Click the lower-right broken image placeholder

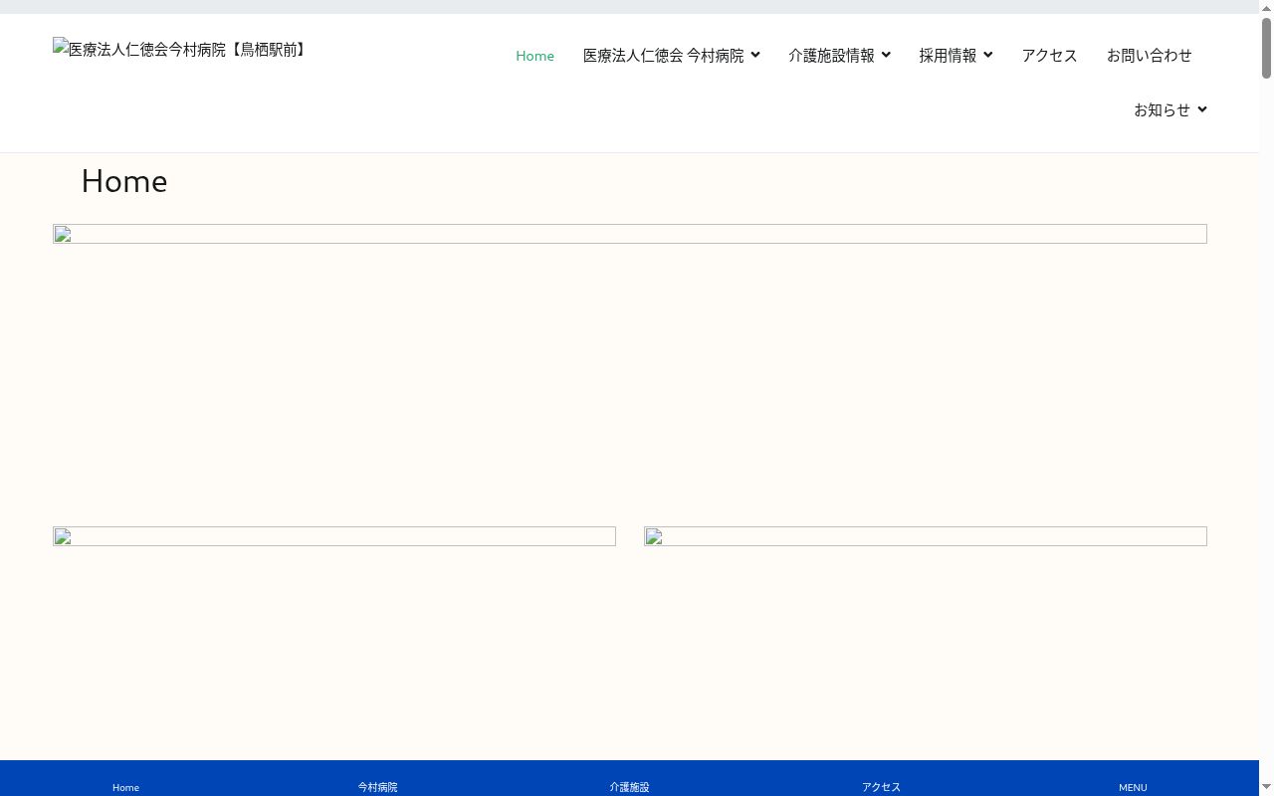(x=926, y=536)
